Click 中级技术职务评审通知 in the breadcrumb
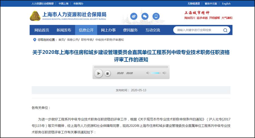255x138 pixels. point(109,40)
